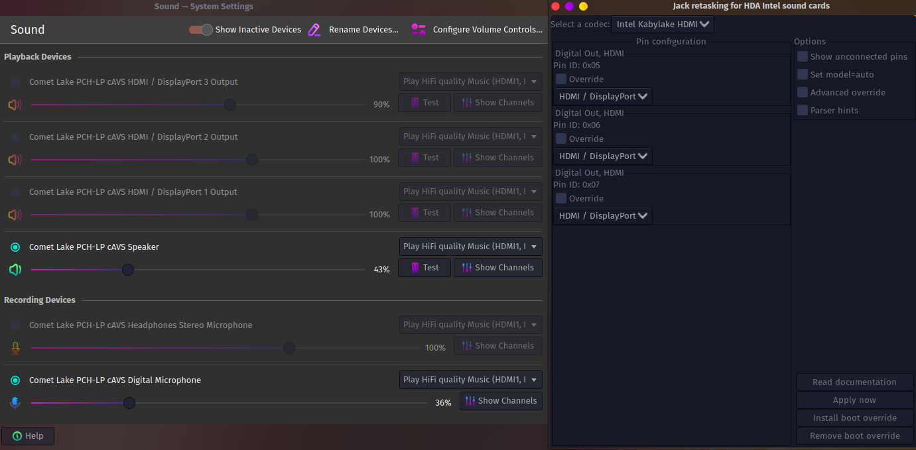
Task: Show Channels for cAVS Speaker
Action: click(498, 268)
